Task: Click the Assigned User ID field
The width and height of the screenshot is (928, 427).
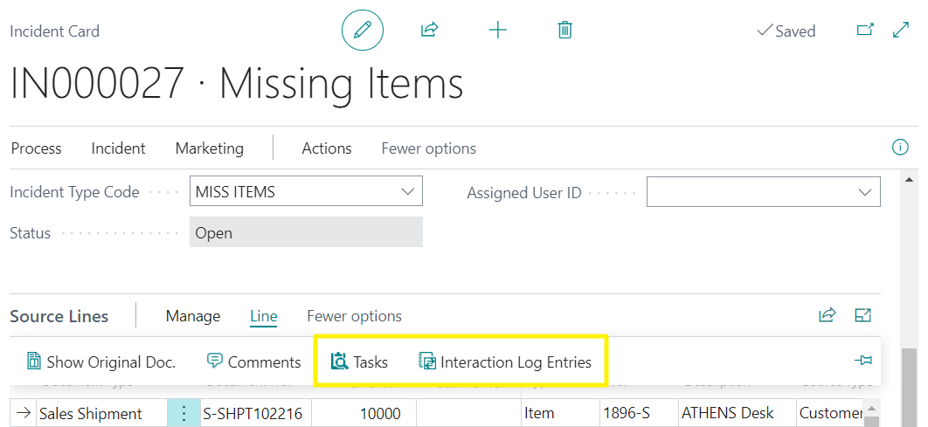Action: click(764, 191)
